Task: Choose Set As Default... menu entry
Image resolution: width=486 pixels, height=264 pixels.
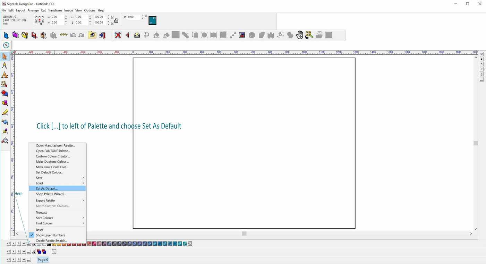Action: [x=47, y=188]
